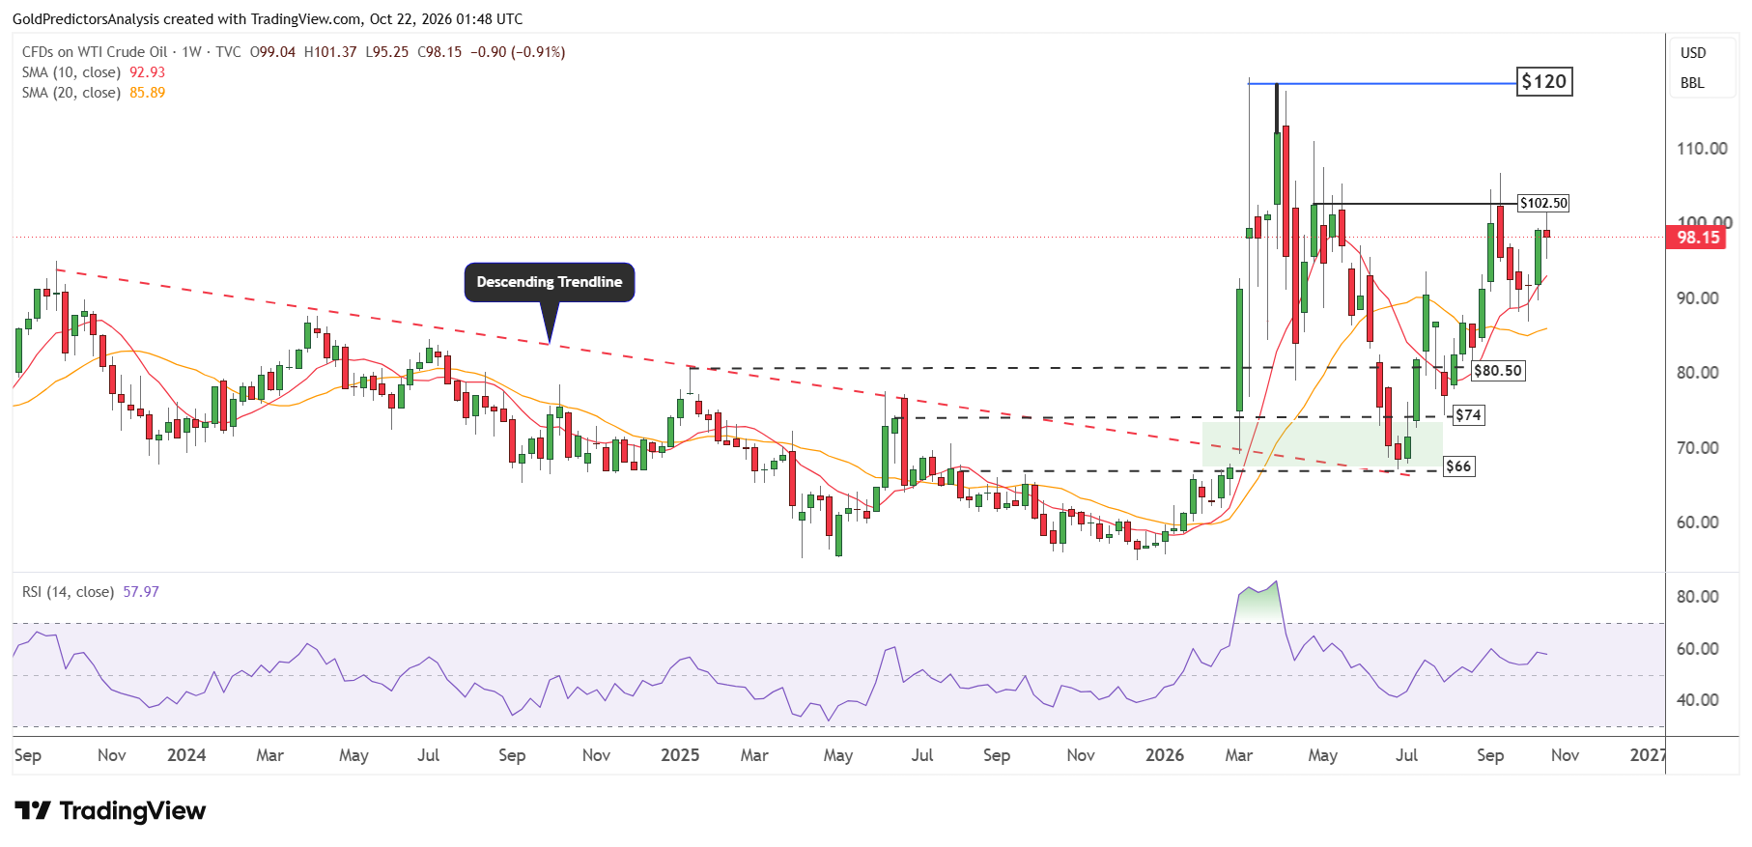Click the 90.00 price axis value
Image resolution: width=1752 pixels, height=847 pixels.
coord(1698,298)
